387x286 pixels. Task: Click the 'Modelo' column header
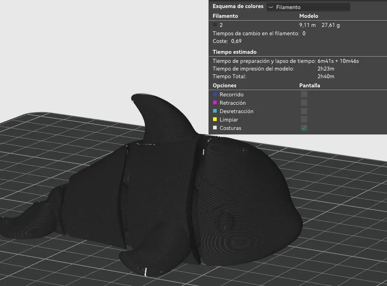pos(308,16)
